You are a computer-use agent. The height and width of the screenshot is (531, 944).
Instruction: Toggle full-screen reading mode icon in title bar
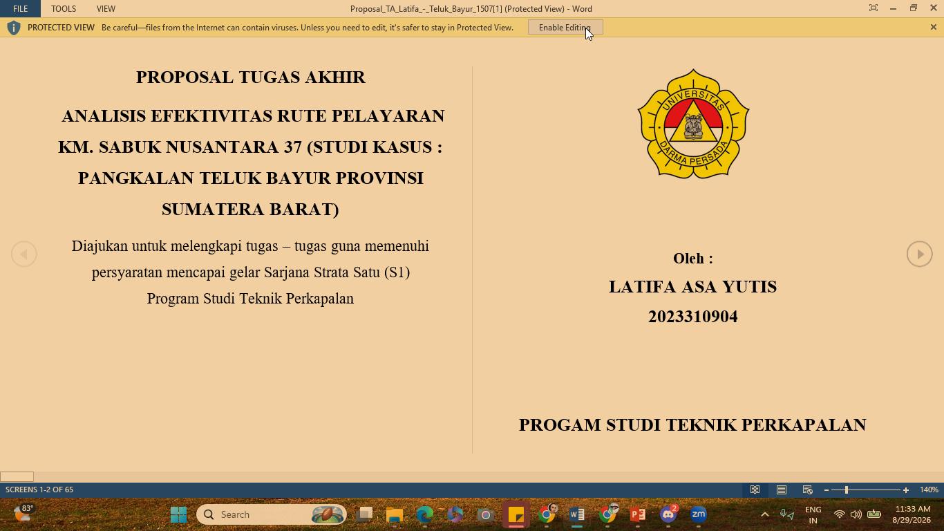(x=874, y=8)
